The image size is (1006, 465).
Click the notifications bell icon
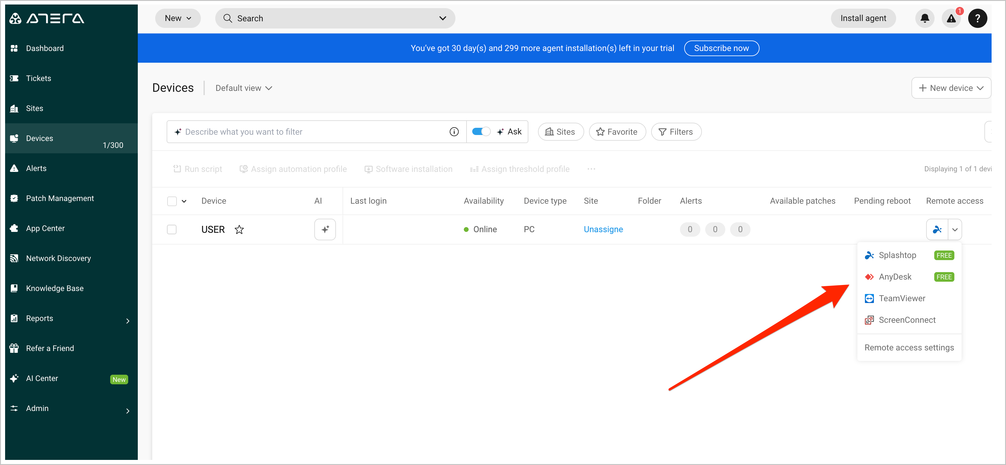tap(924, 18)
